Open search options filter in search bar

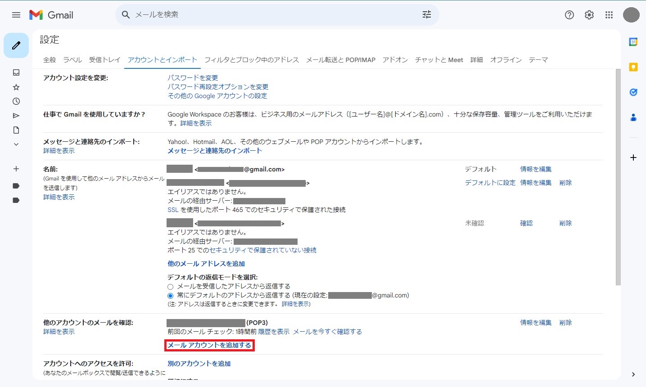click(427, 15)
